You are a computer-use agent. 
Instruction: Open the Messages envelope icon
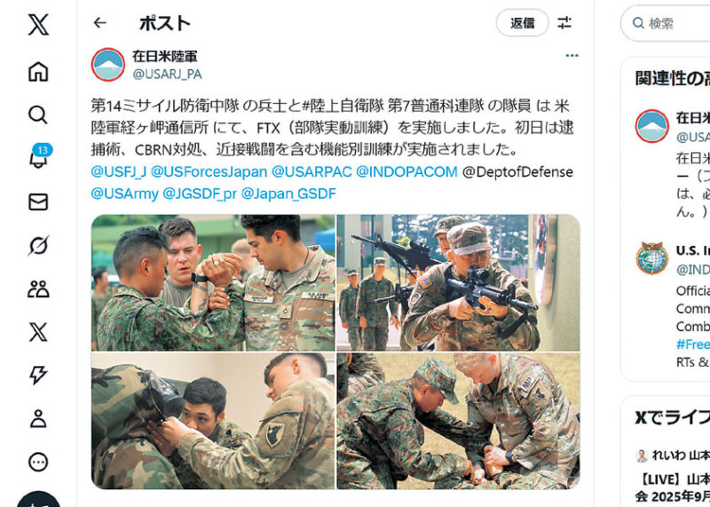(x=38, y=202)
